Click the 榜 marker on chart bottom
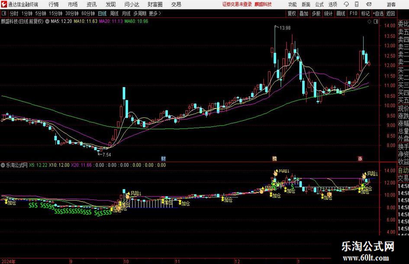Viewport: 409px width, 264px height. point(274,159)
